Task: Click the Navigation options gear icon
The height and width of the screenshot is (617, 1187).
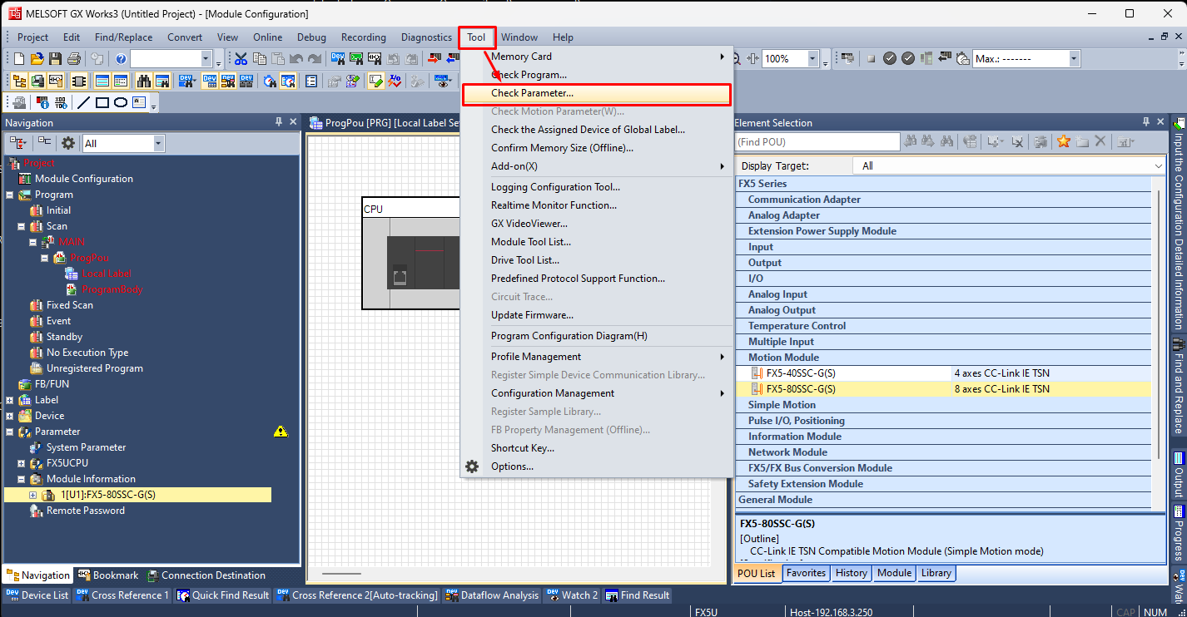Action: 68,143
